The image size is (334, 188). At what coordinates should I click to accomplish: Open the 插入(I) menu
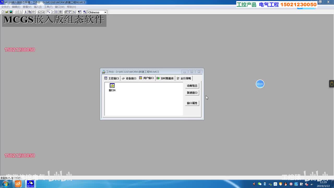(x=38, y=7)
